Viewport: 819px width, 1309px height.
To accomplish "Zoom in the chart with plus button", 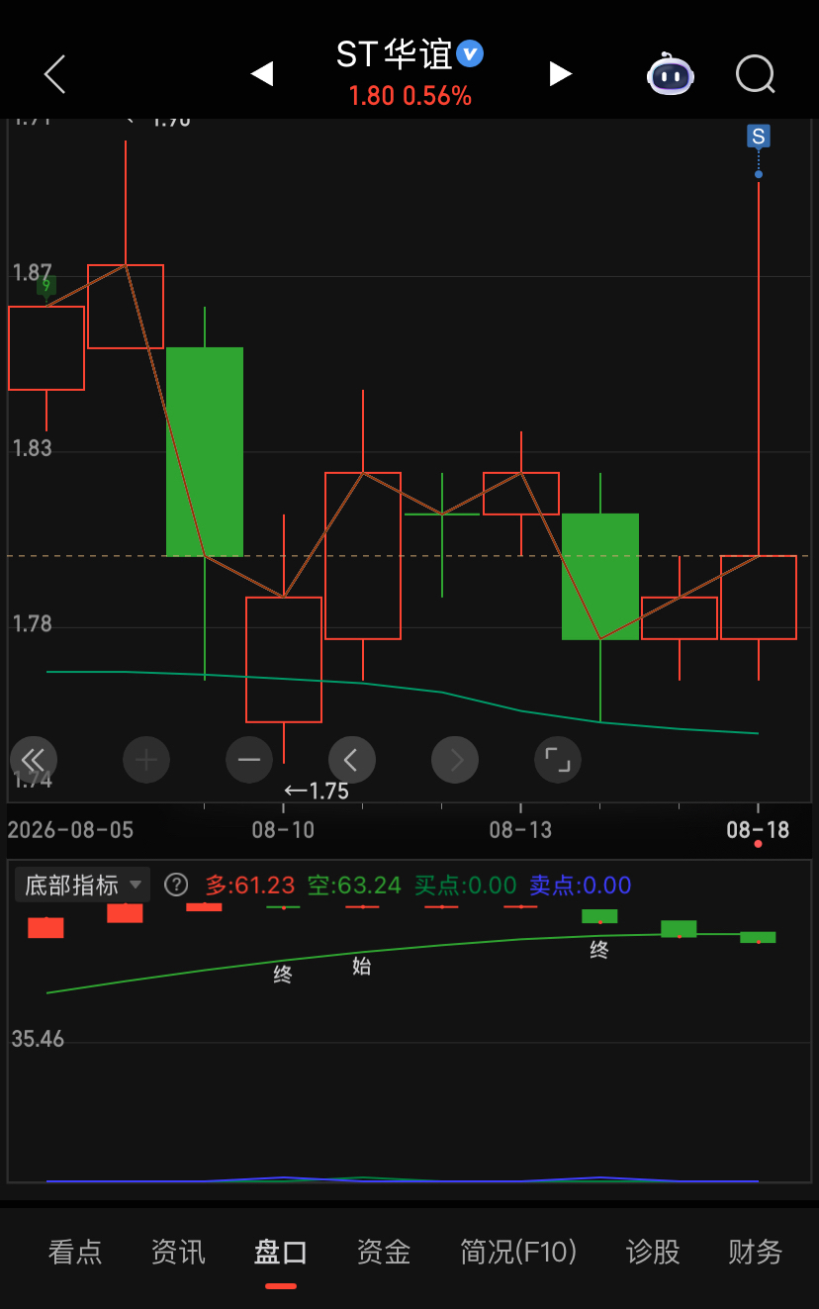I will point(146,760).
